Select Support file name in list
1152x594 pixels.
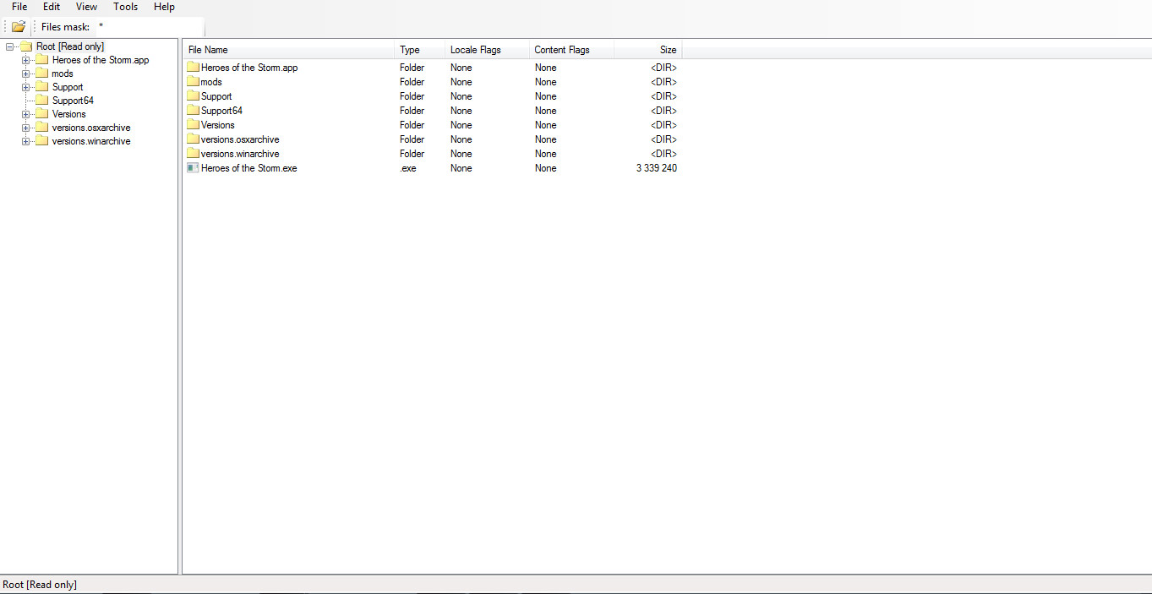pos(216,96)
